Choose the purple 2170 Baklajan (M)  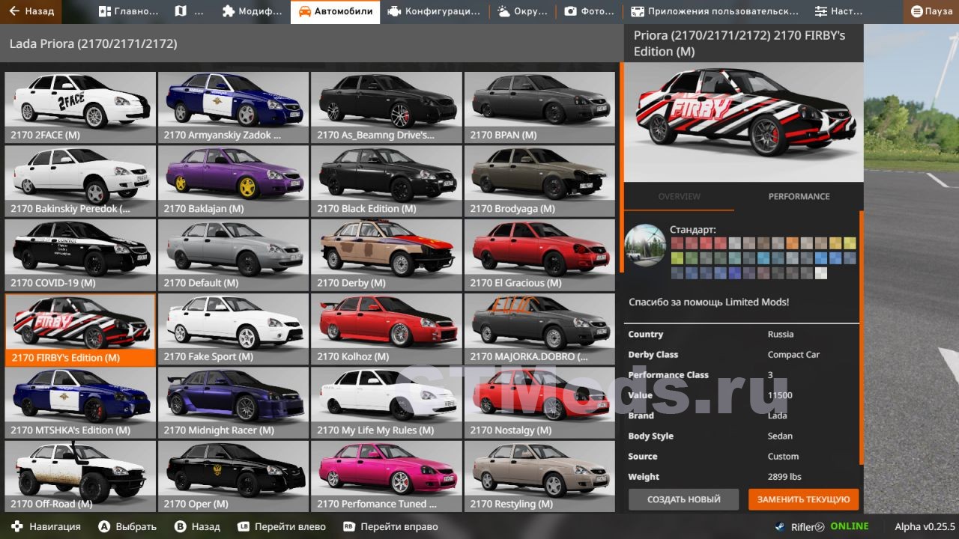(x=234, y=180)
